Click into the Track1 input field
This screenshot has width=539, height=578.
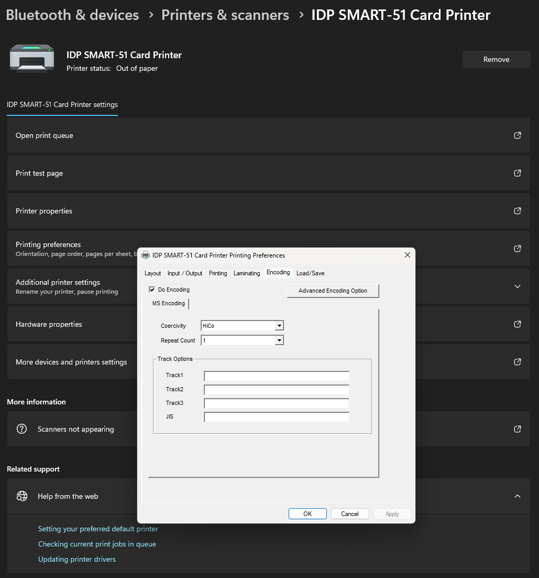coord(276,376)
